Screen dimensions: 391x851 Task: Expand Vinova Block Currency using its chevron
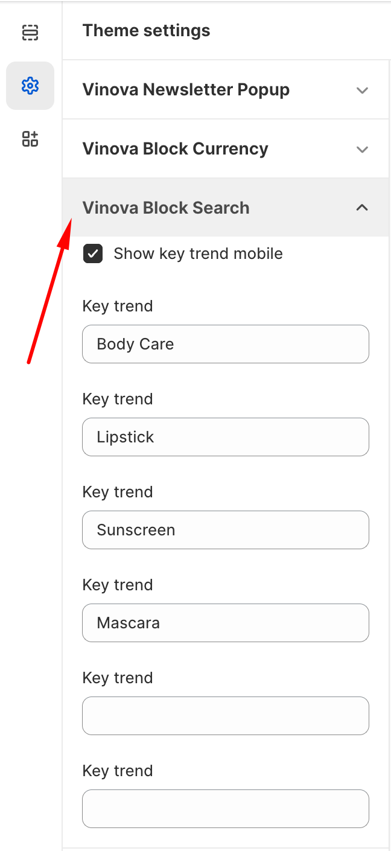362,149
